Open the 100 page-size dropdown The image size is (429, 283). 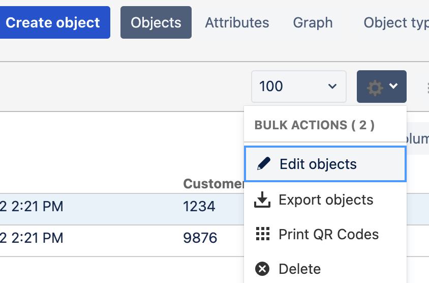coord(298,87)
